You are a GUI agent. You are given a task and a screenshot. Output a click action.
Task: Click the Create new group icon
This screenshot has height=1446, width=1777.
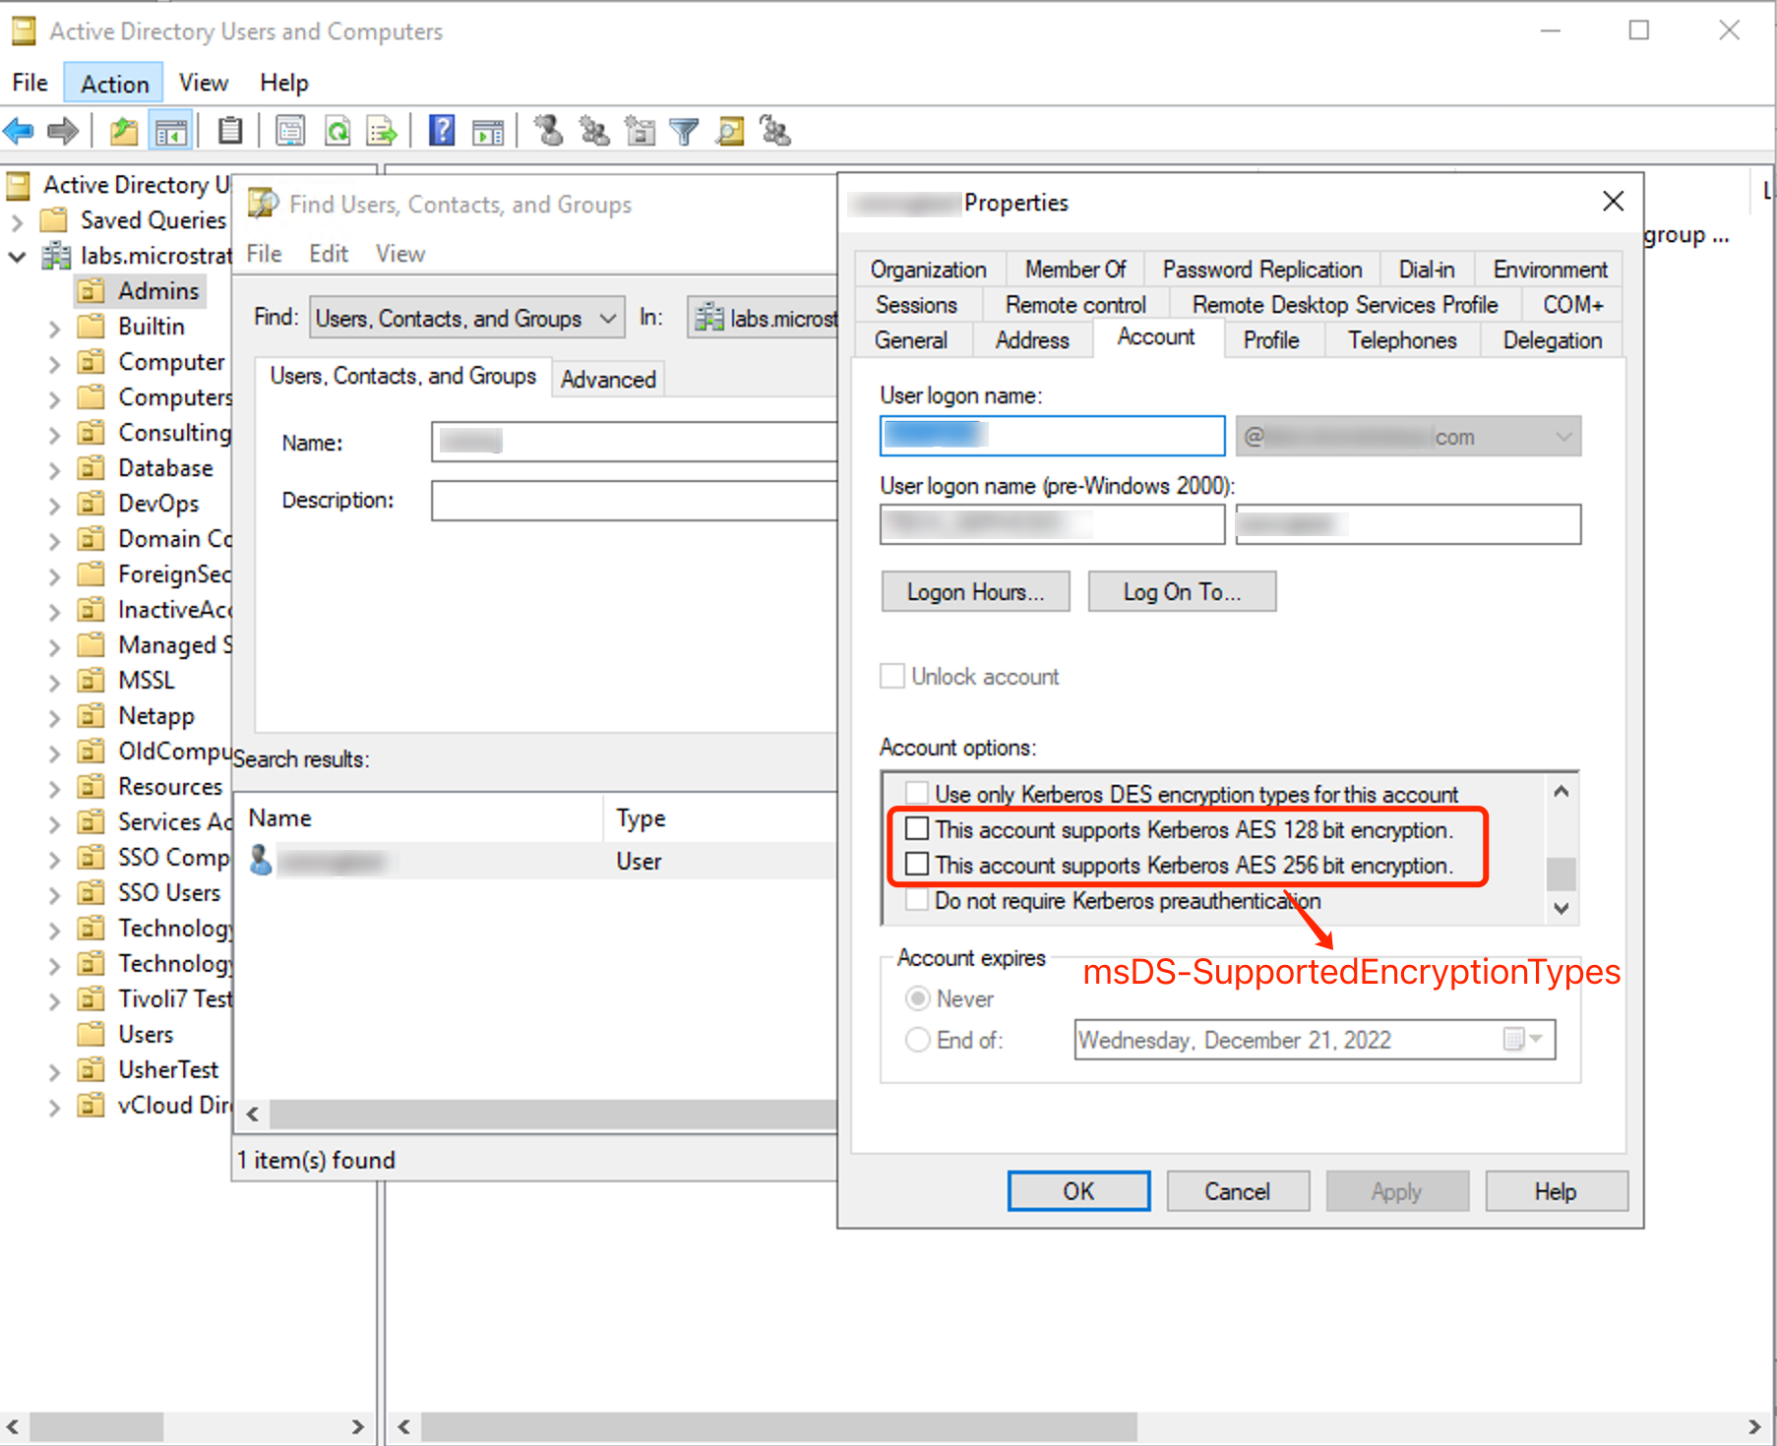[594, 131]
